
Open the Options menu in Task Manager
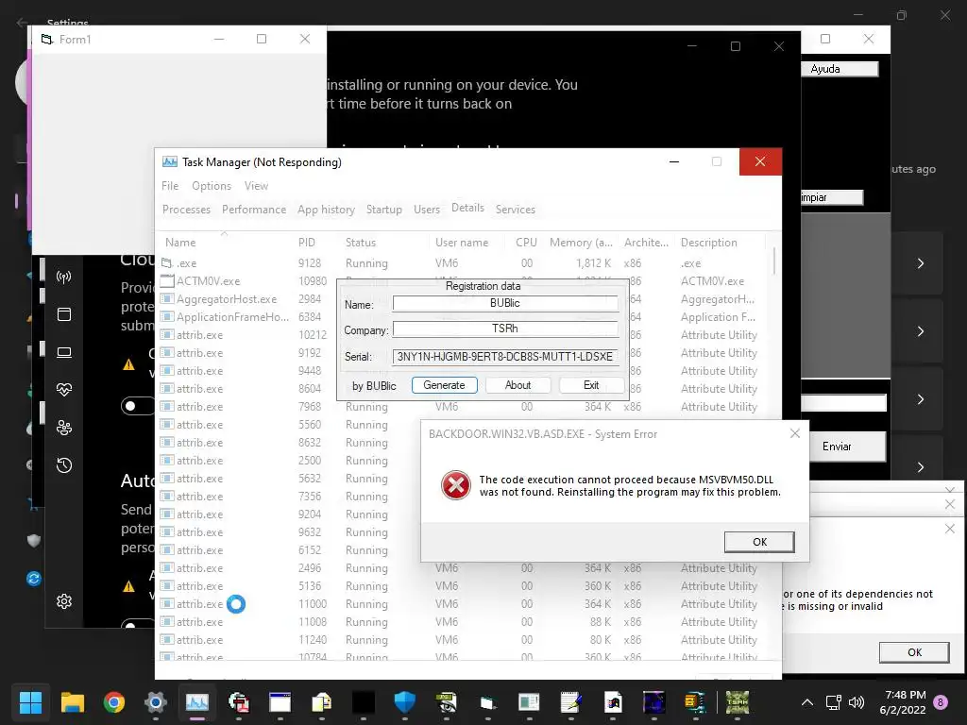point(212,186)
